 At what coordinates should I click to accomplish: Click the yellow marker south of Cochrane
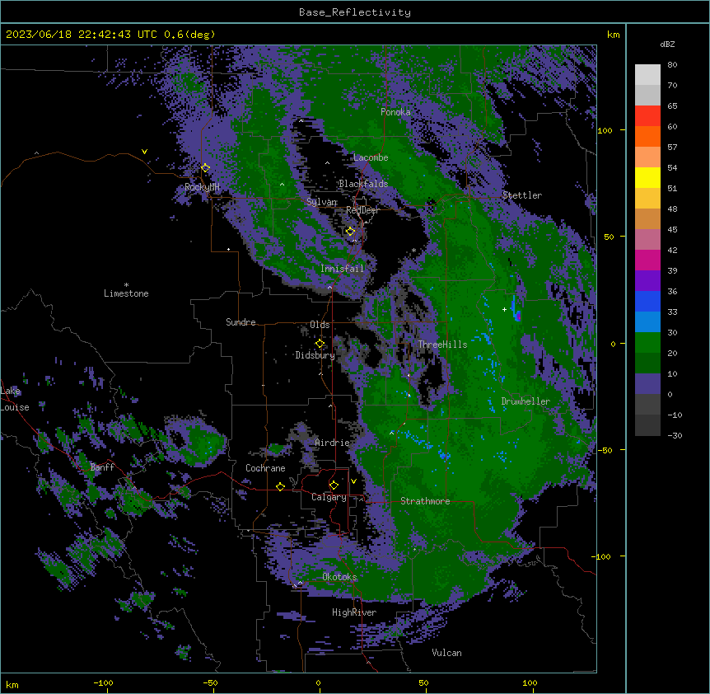pos(280,486)
